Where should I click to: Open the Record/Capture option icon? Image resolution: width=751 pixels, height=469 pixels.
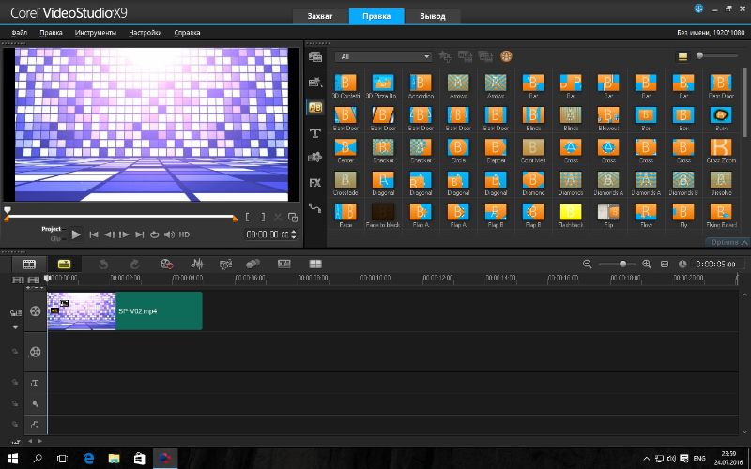pos(166,264)
